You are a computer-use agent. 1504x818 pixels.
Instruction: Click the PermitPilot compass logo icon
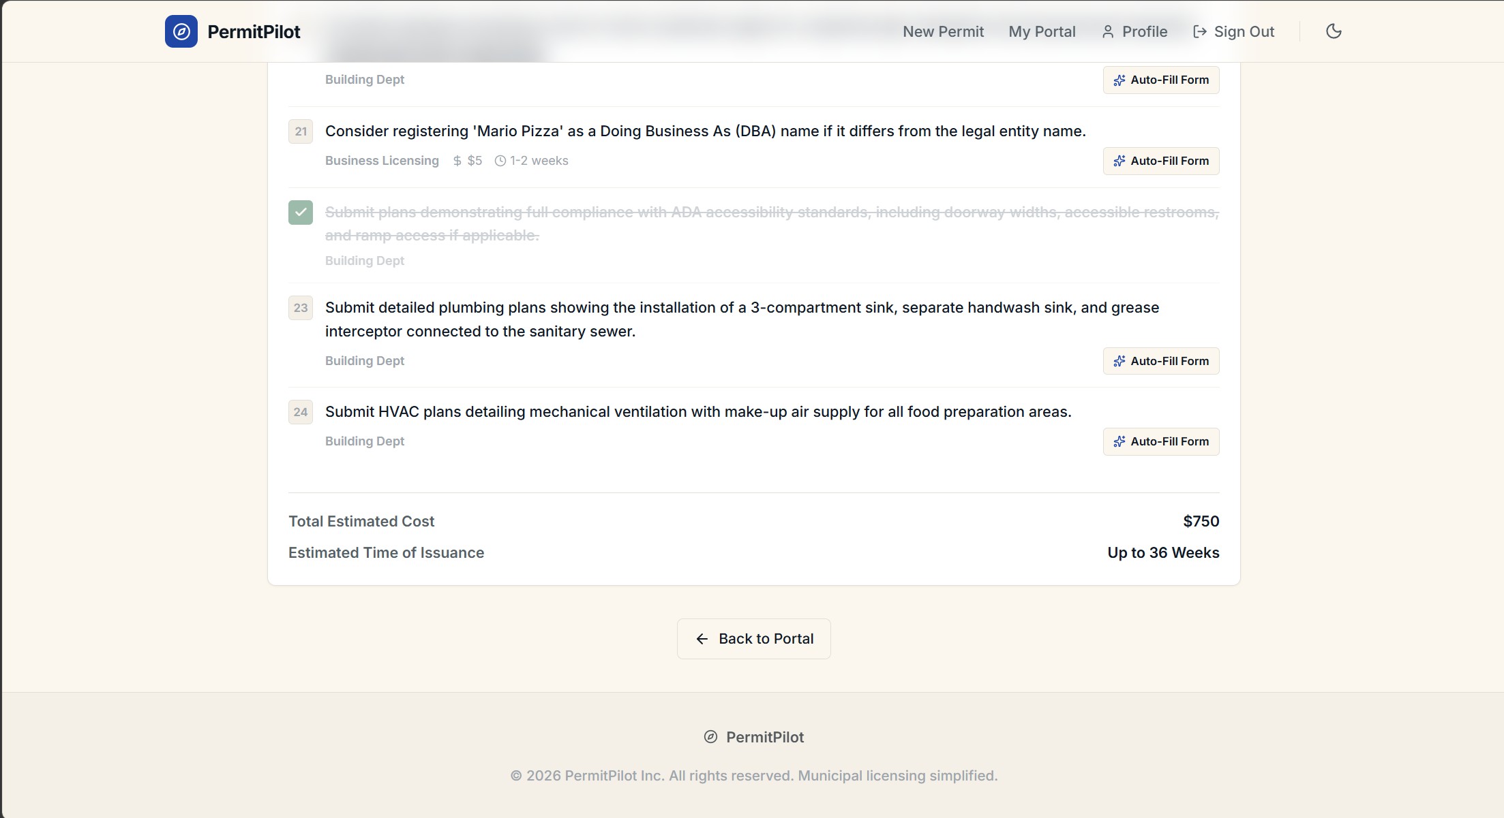[x=181, y=31]
